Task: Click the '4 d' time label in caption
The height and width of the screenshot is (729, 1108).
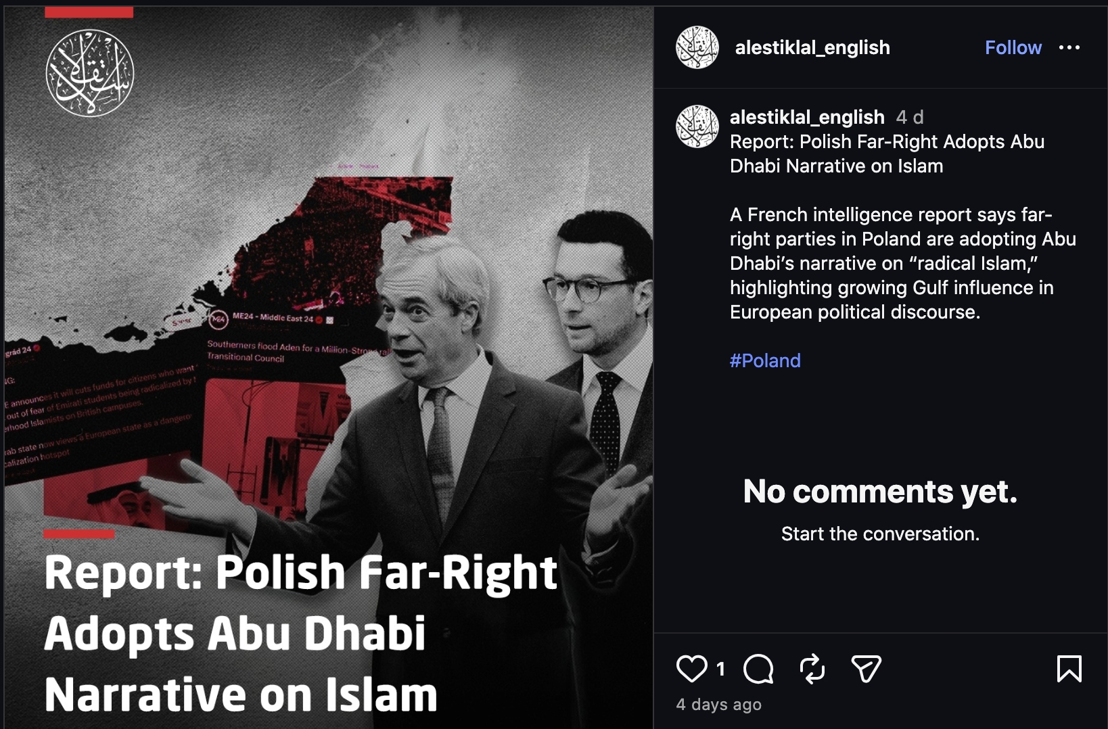Action: click(x=910, y=117)
